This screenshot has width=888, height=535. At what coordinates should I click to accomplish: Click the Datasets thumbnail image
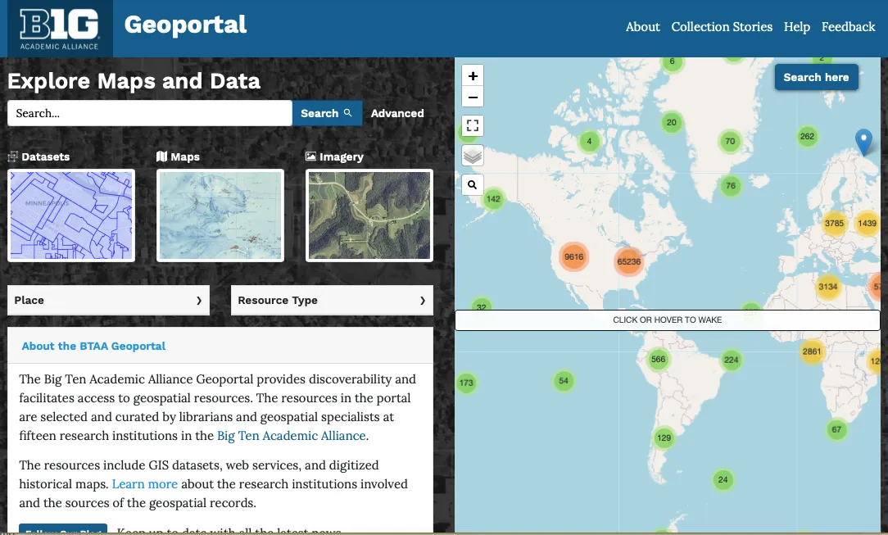[71, 215]
